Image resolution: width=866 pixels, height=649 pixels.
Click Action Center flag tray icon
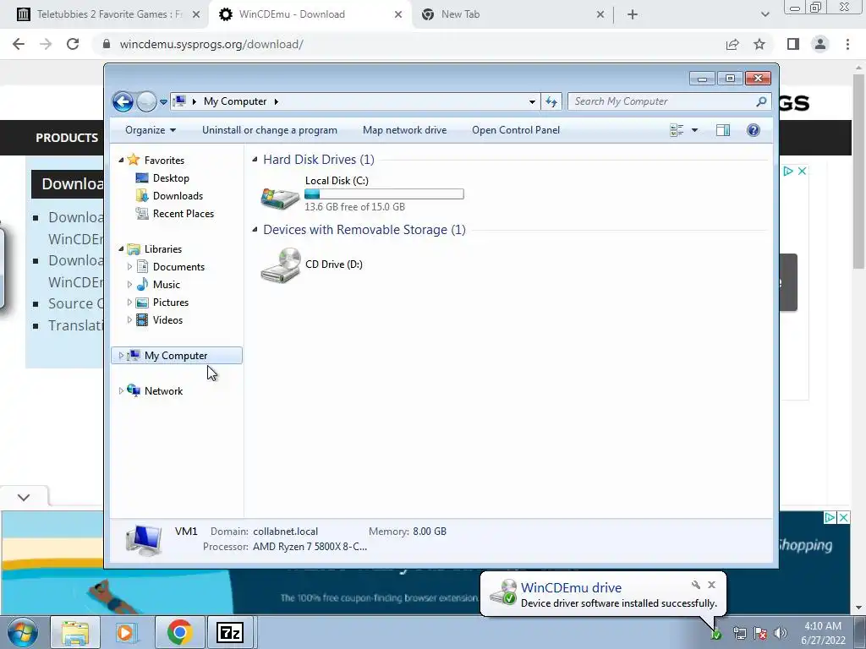pos(760,634)
